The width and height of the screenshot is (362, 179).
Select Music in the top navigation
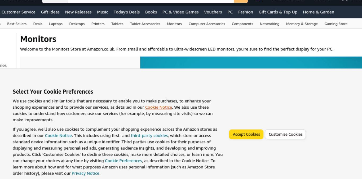103,12
